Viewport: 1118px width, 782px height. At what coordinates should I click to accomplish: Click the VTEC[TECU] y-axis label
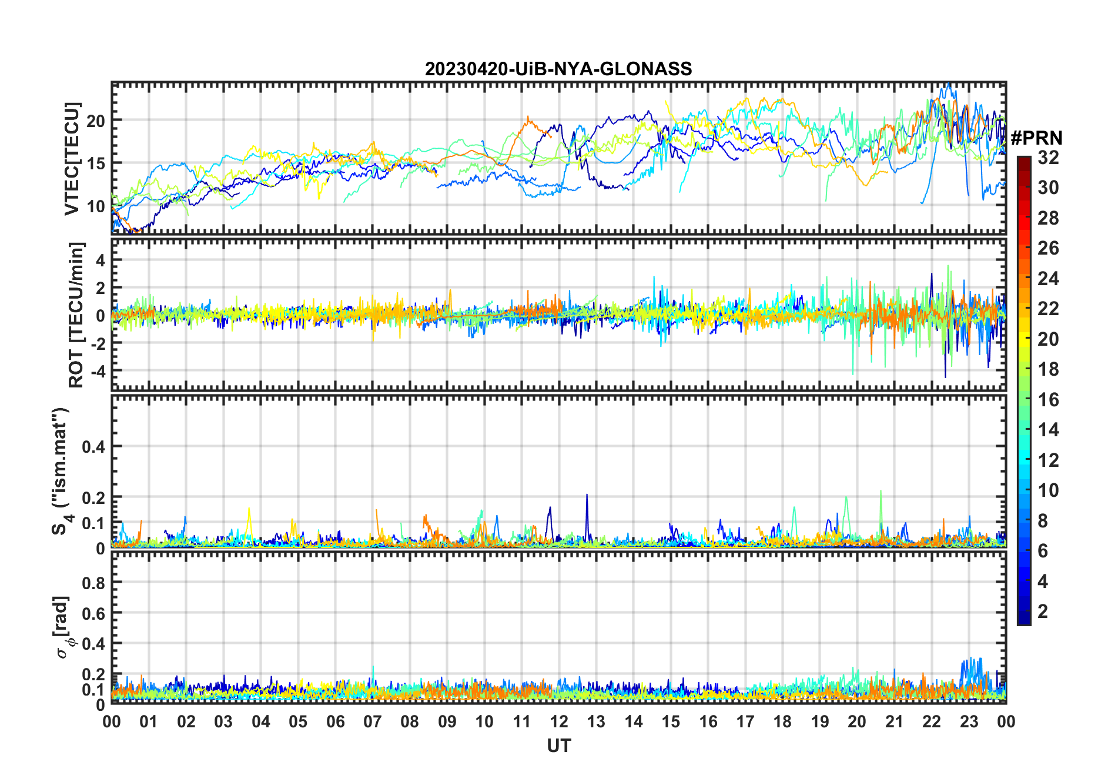(x=72, y=159)
